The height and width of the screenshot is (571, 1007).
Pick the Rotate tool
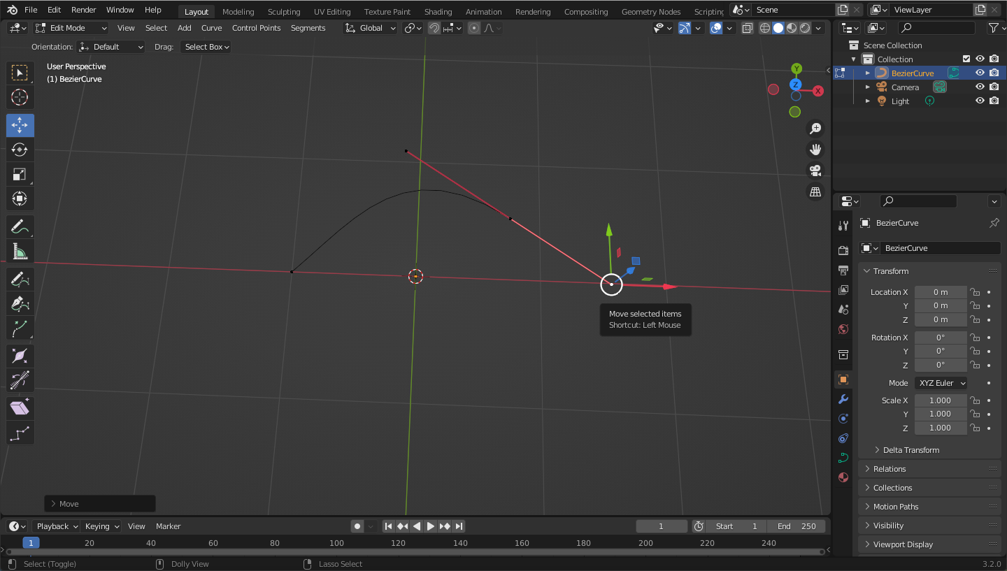coord(20,150)
